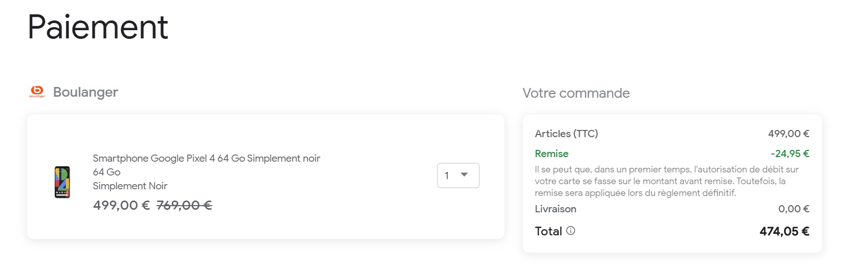Open the quantity dropdown showing 1
The image size is (841, 264).
point(458,175)
